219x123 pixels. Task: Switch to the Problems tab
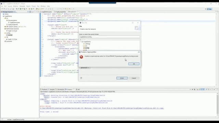(x=44, y=90)
